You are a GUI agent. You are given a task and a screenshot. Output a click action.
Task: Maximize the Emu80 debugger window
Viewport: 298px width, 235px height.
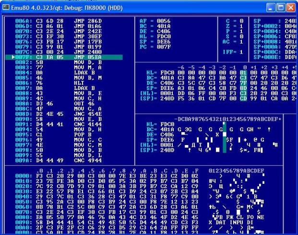coord(281,6)
